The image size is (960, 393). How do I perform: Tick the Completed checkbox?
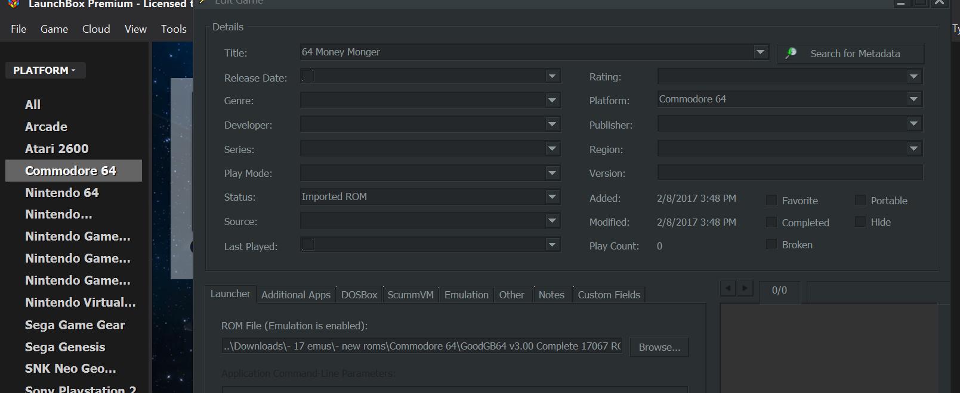click(771, 223)
